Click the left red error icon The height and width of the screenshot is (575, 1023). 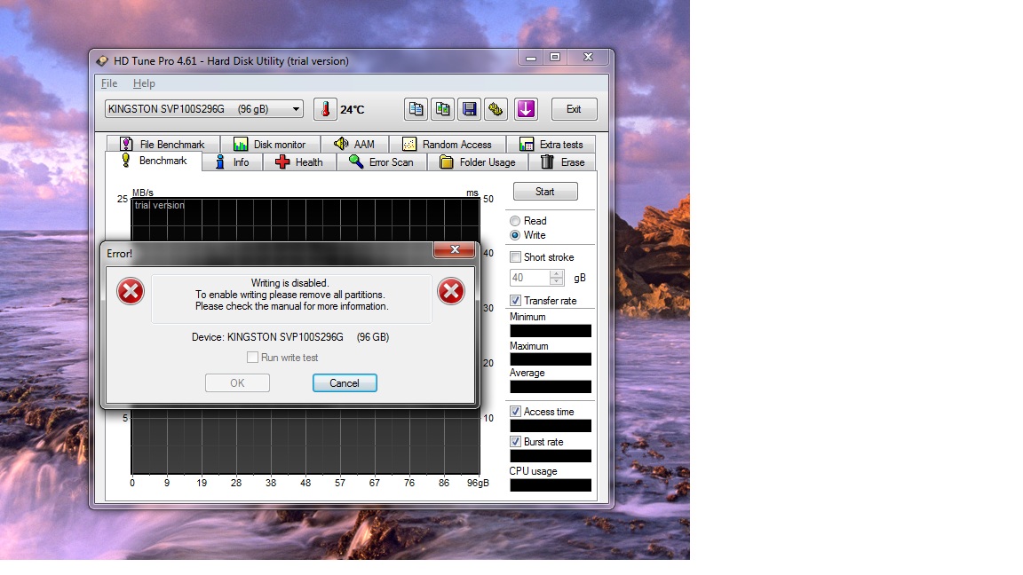[131, 291]
